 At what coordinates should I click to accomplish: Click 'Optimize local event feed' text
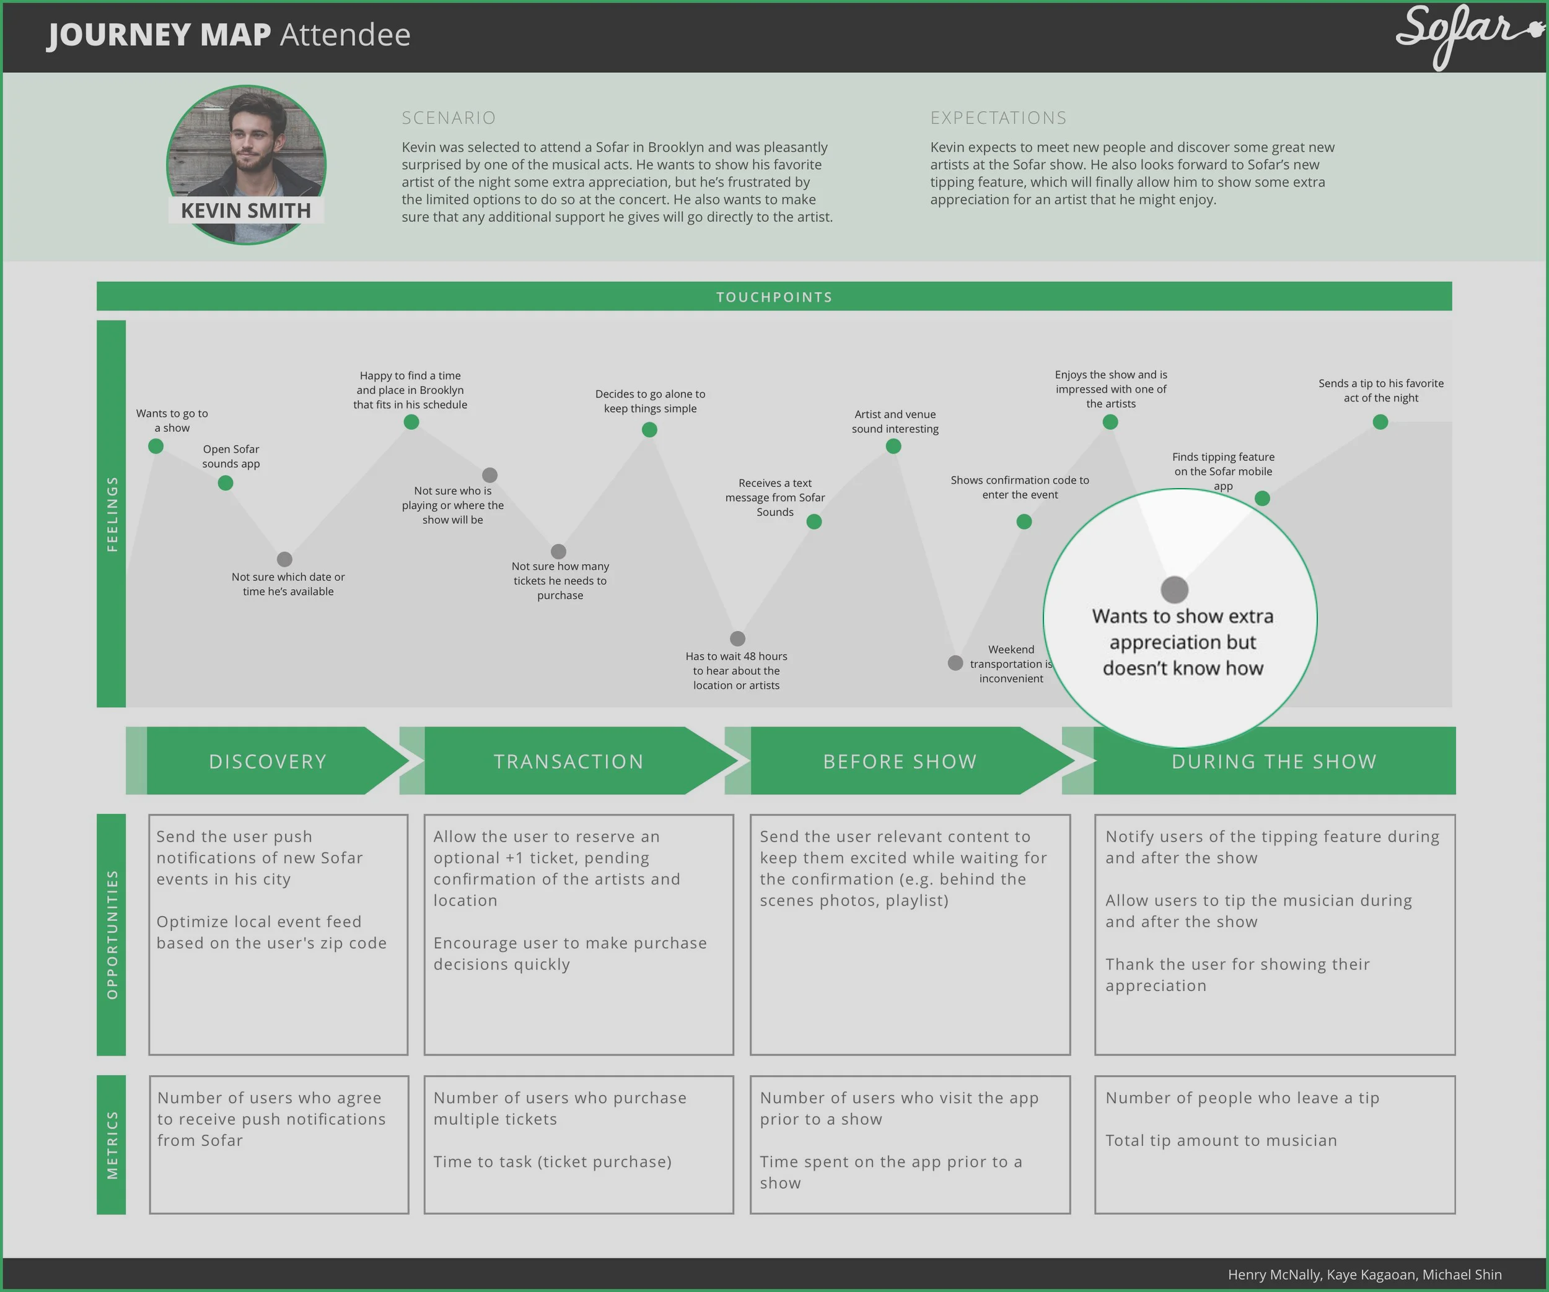(x=271, y=932)
